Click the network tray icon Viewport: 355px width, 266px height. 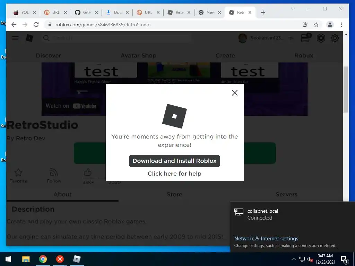click(x=302, y=259)
